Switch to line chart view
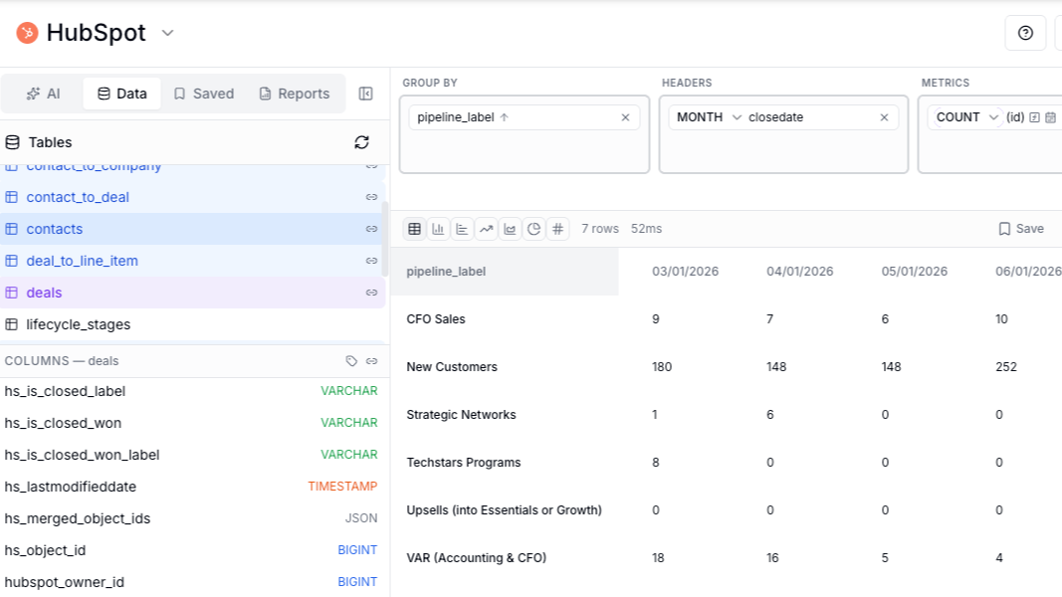Screen dimensions: 1062x597 (487, 229)
